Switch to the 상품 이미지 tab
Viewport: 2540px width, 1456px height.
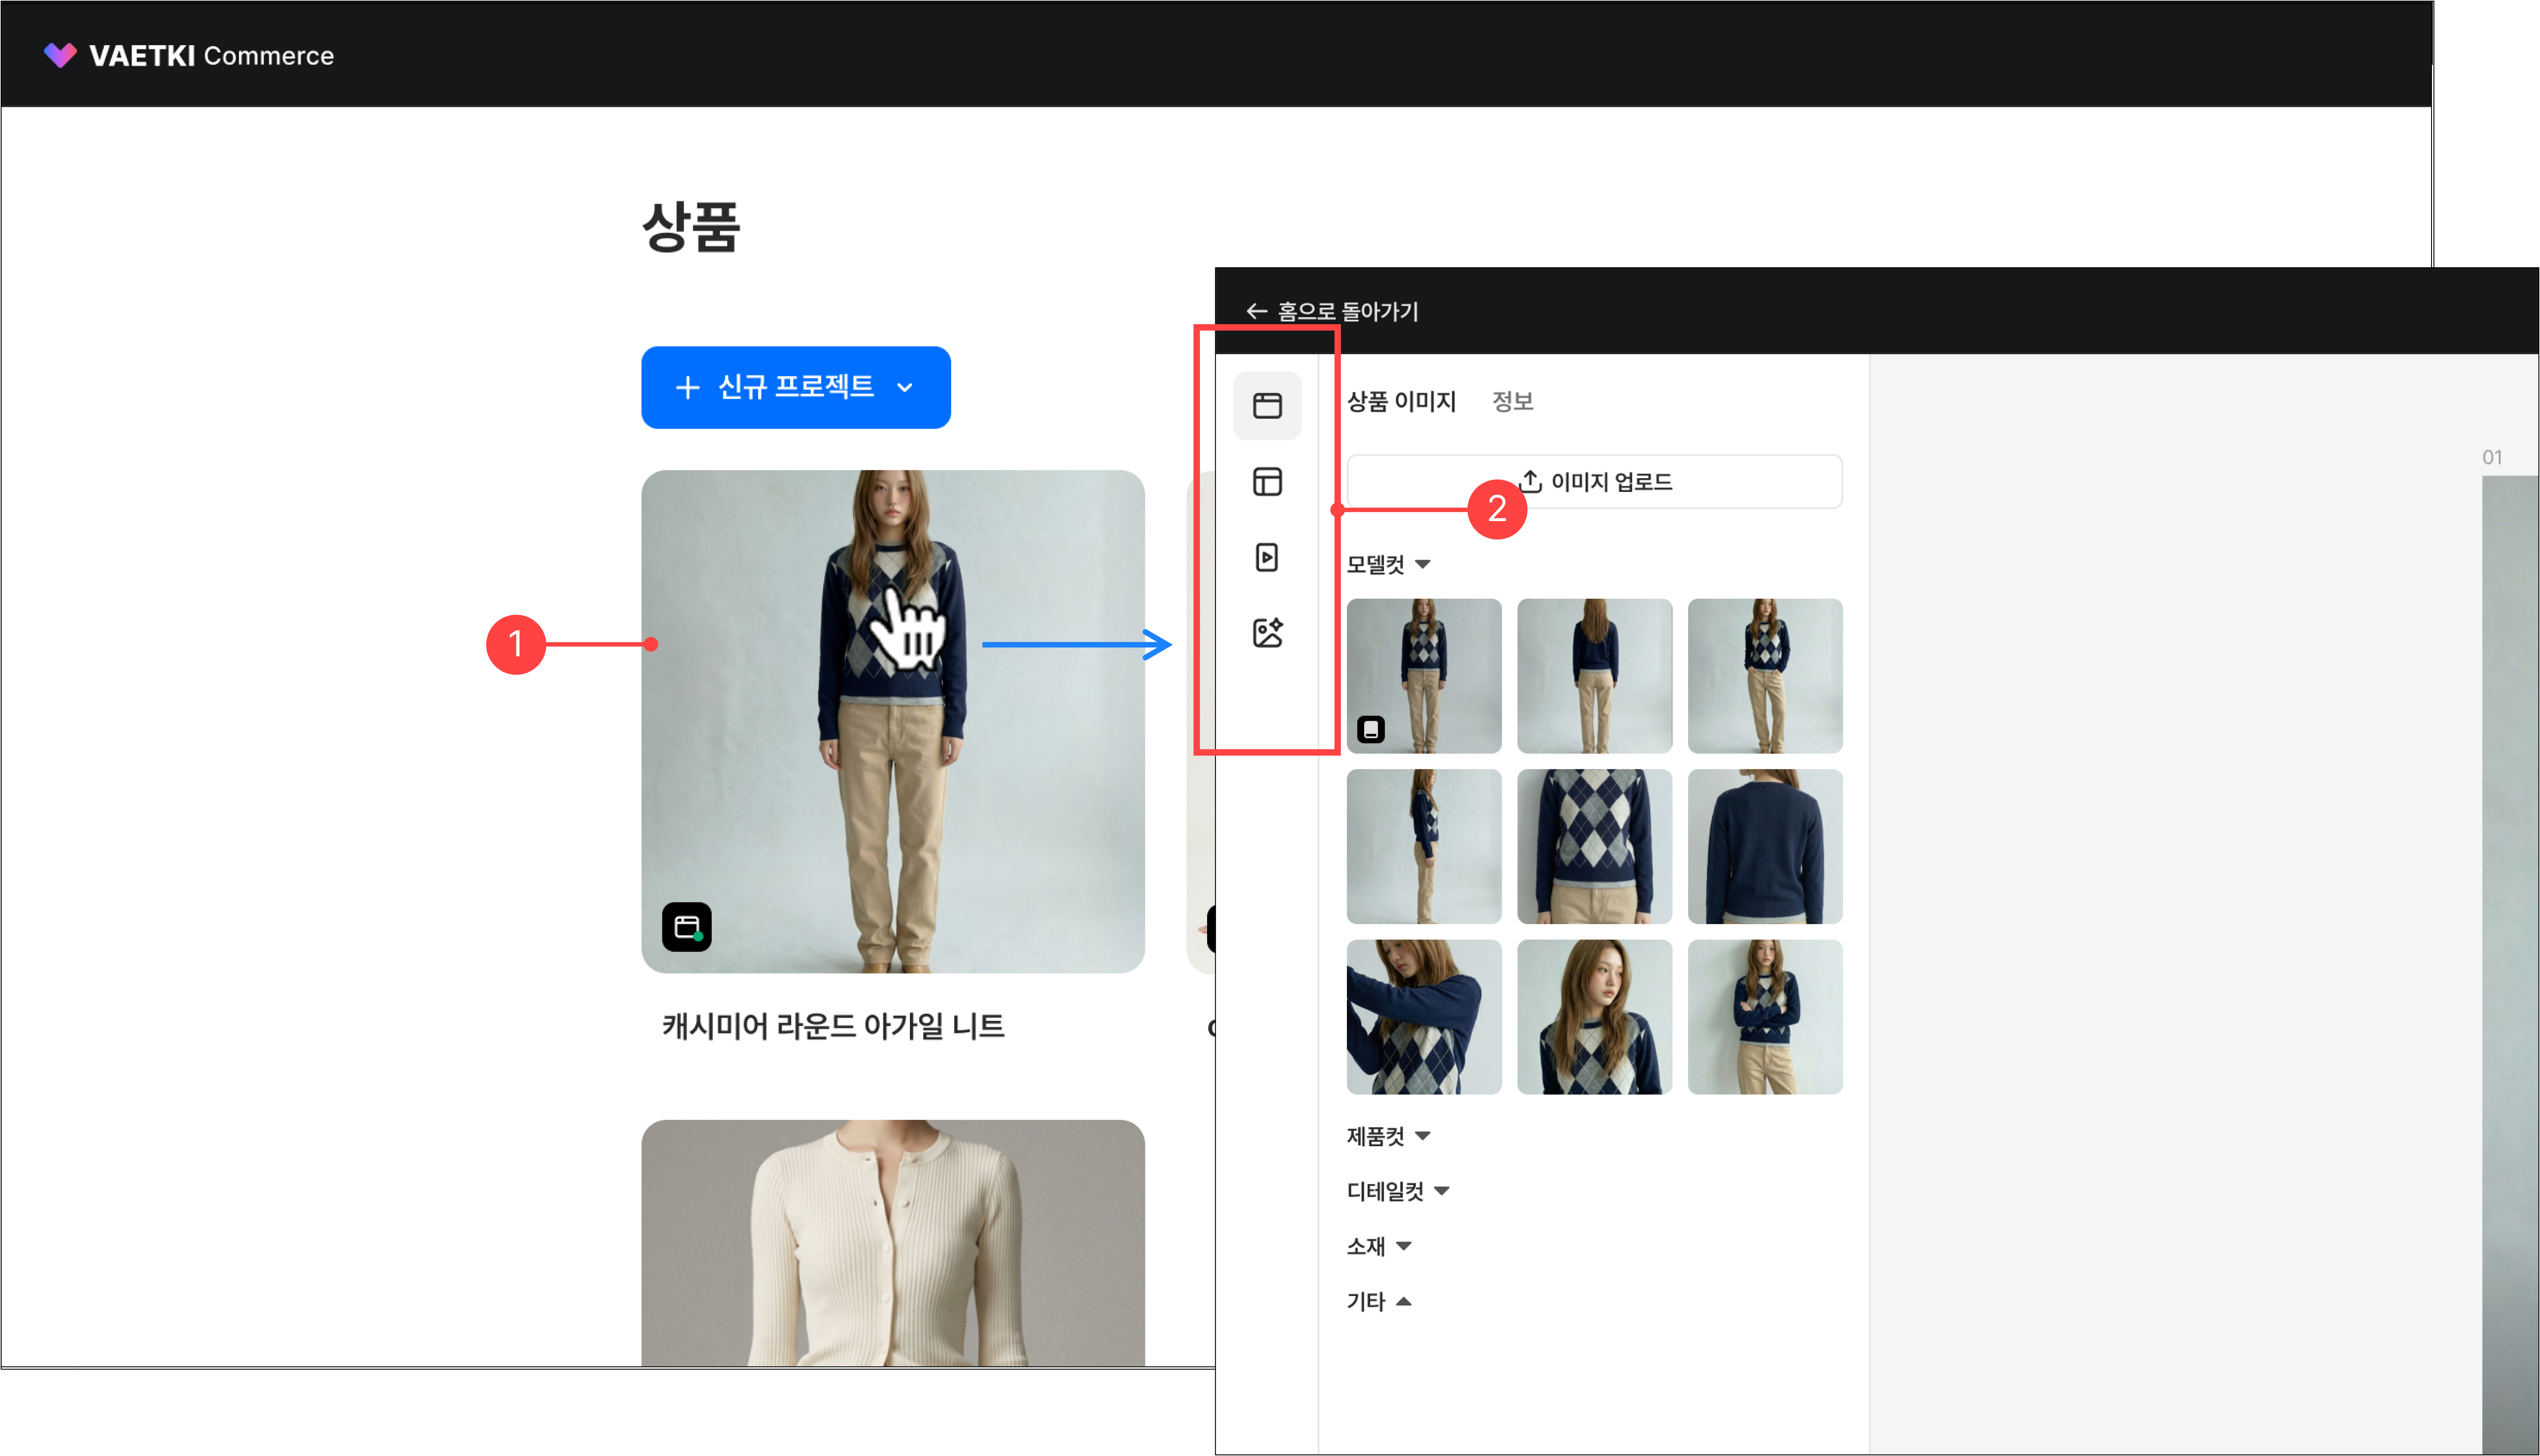tap(1401, 402)
